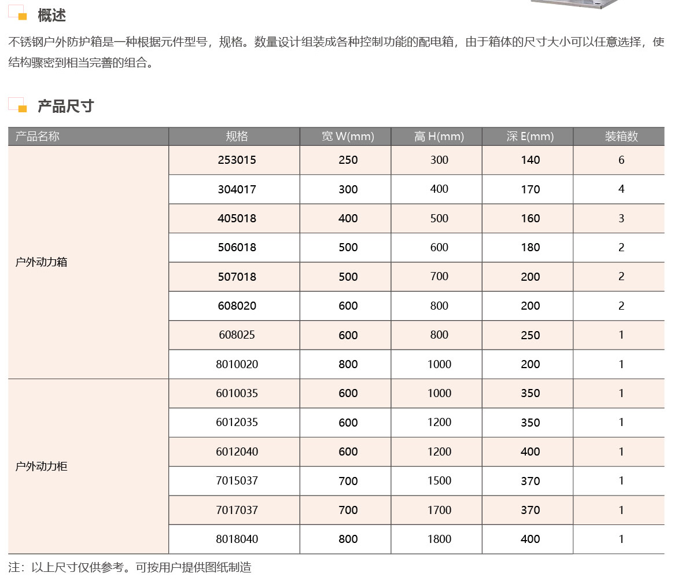Click the 宽 W(mm) column header
Screen dimensions: 674x580
coord(345,136)
